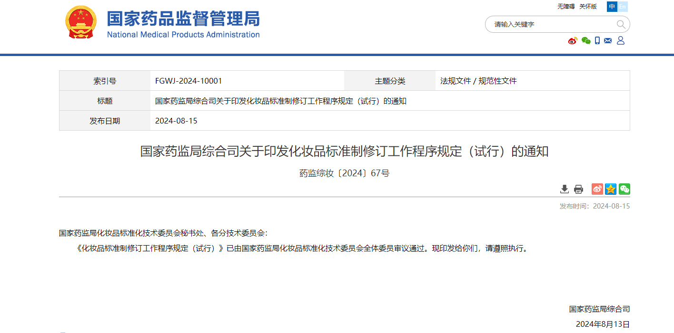Switch to 关怀版 care version
Viewport: 674px width, 333px height.
coord(588,7)
